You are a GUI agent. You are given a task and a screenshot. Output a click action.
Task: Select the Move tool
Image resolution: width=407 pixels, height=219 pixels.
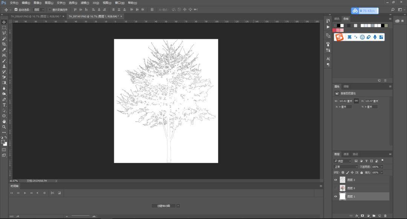(x=4, y=22)
